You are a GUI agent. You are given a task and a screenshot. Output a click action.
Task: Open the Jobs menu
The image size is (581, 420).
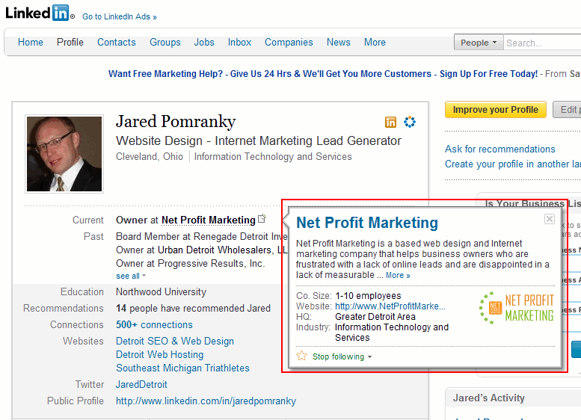click(x=204, y=42)
